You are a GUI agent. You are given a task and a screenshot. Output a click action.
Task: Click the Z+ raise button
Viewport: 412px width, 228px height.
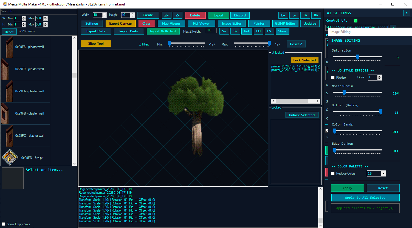167,15
